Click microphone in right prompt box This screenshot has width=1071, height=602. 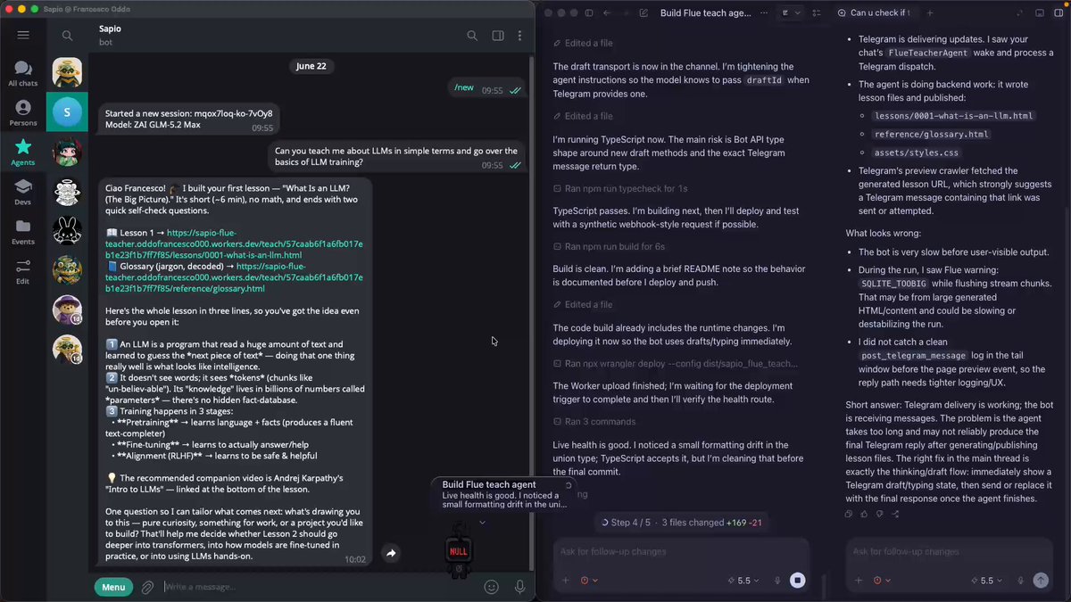click(1021, 581)
